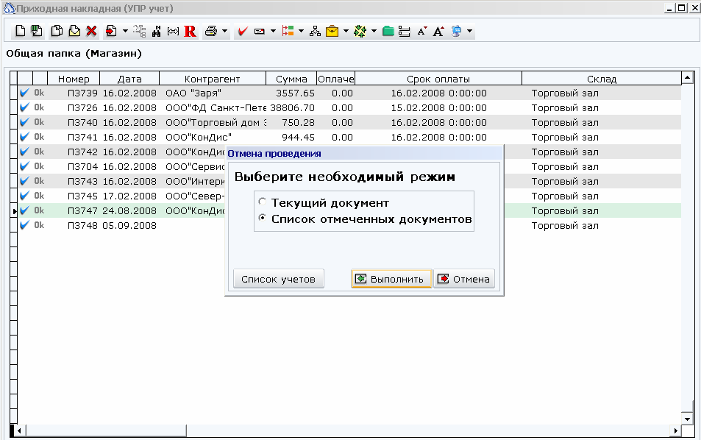The width and height of the screenshot is (701, 440).
Task: Click the list rows layout icon
Action: tap(404, 31)
